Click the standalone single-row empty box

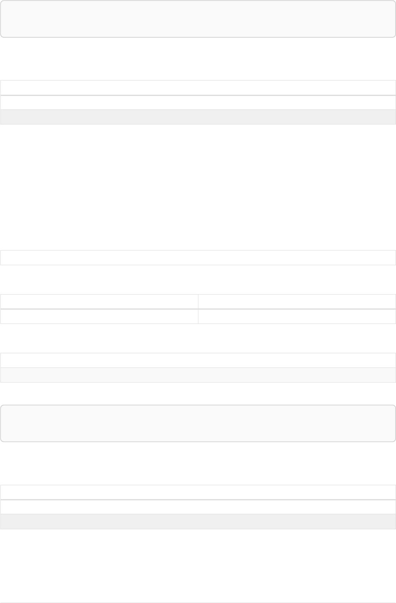click(198, 257)
